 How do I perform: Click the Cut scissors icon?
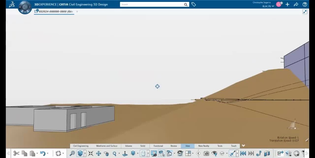[16, 154]
